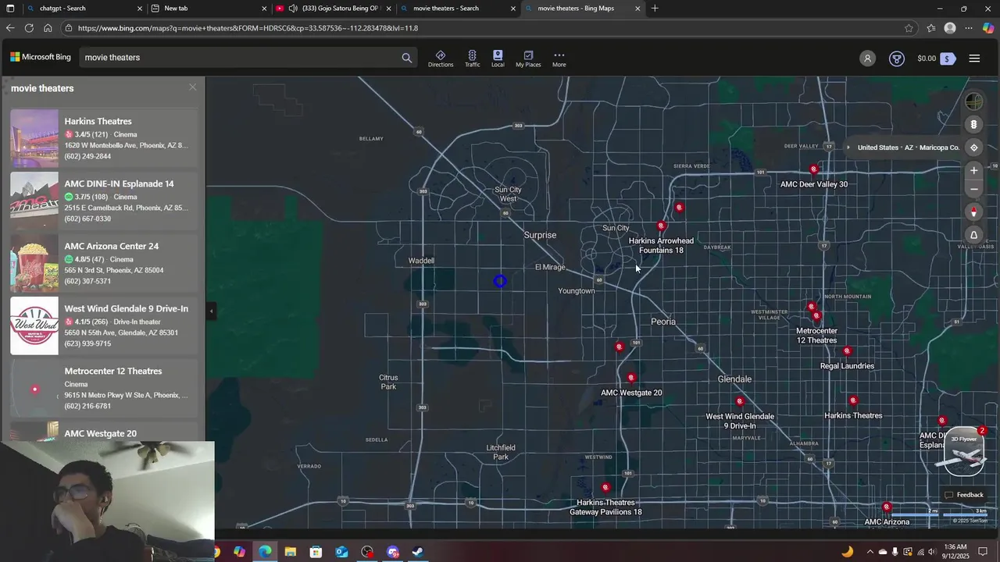This screenshot has width=1000, height=562.
Task: Select the AMC Deer Valley 30 pin
Action: pyautogui.click(x=814, y=169)
